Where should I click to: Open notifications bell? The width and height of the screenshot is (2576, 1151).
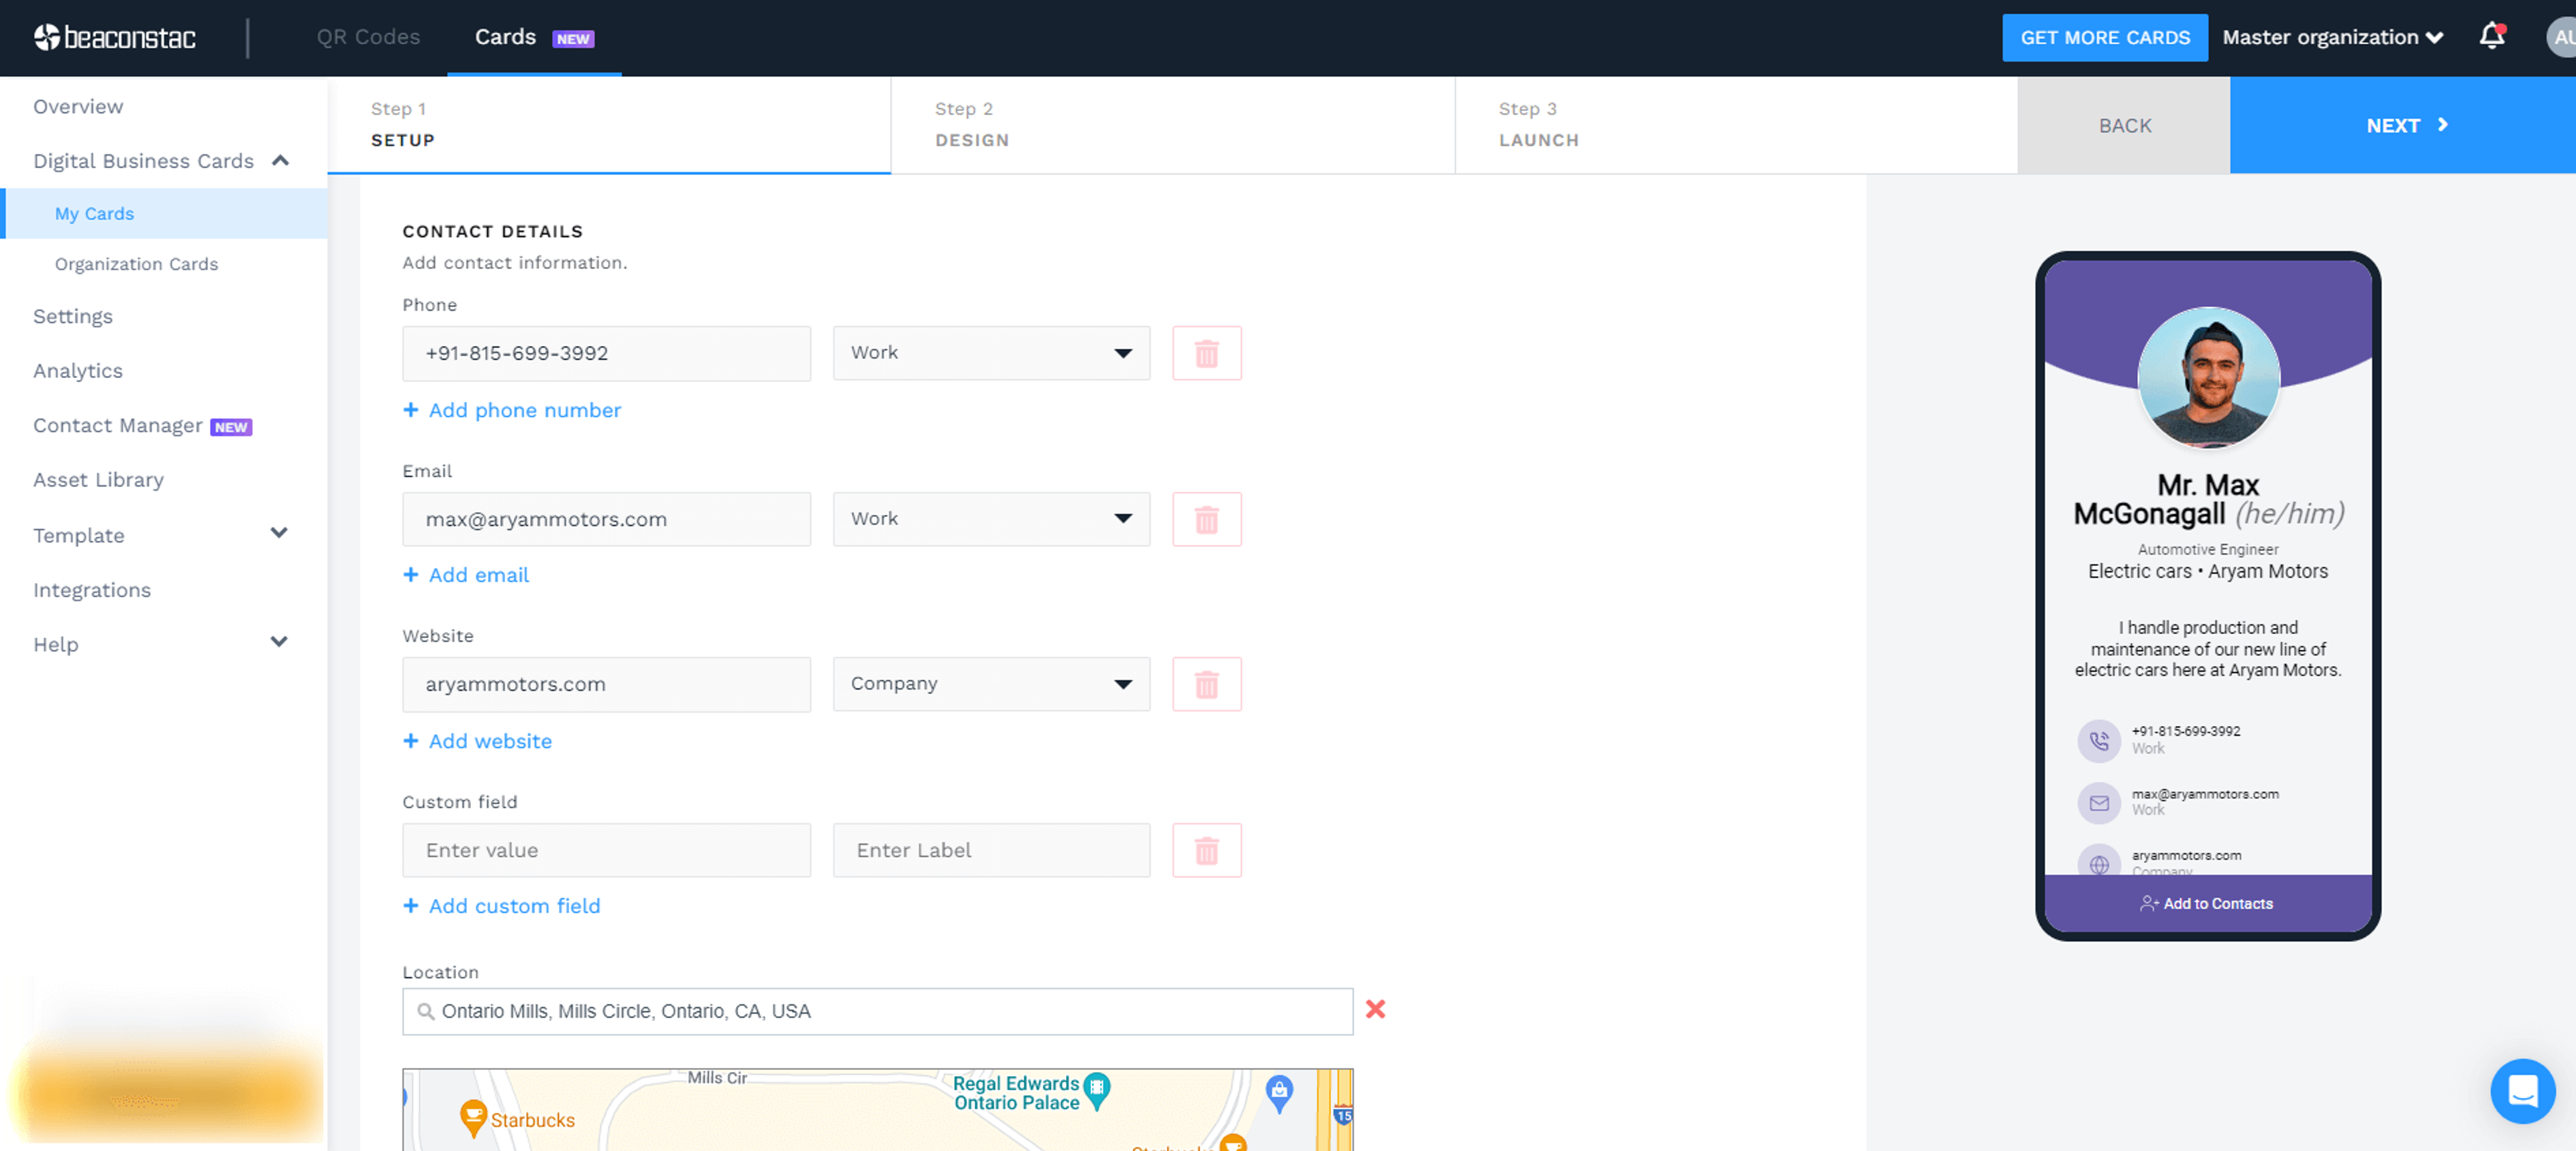[2491, 37]
